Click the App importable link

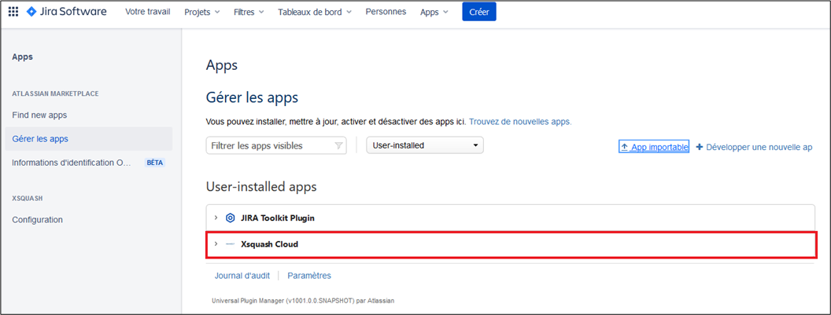654,147
